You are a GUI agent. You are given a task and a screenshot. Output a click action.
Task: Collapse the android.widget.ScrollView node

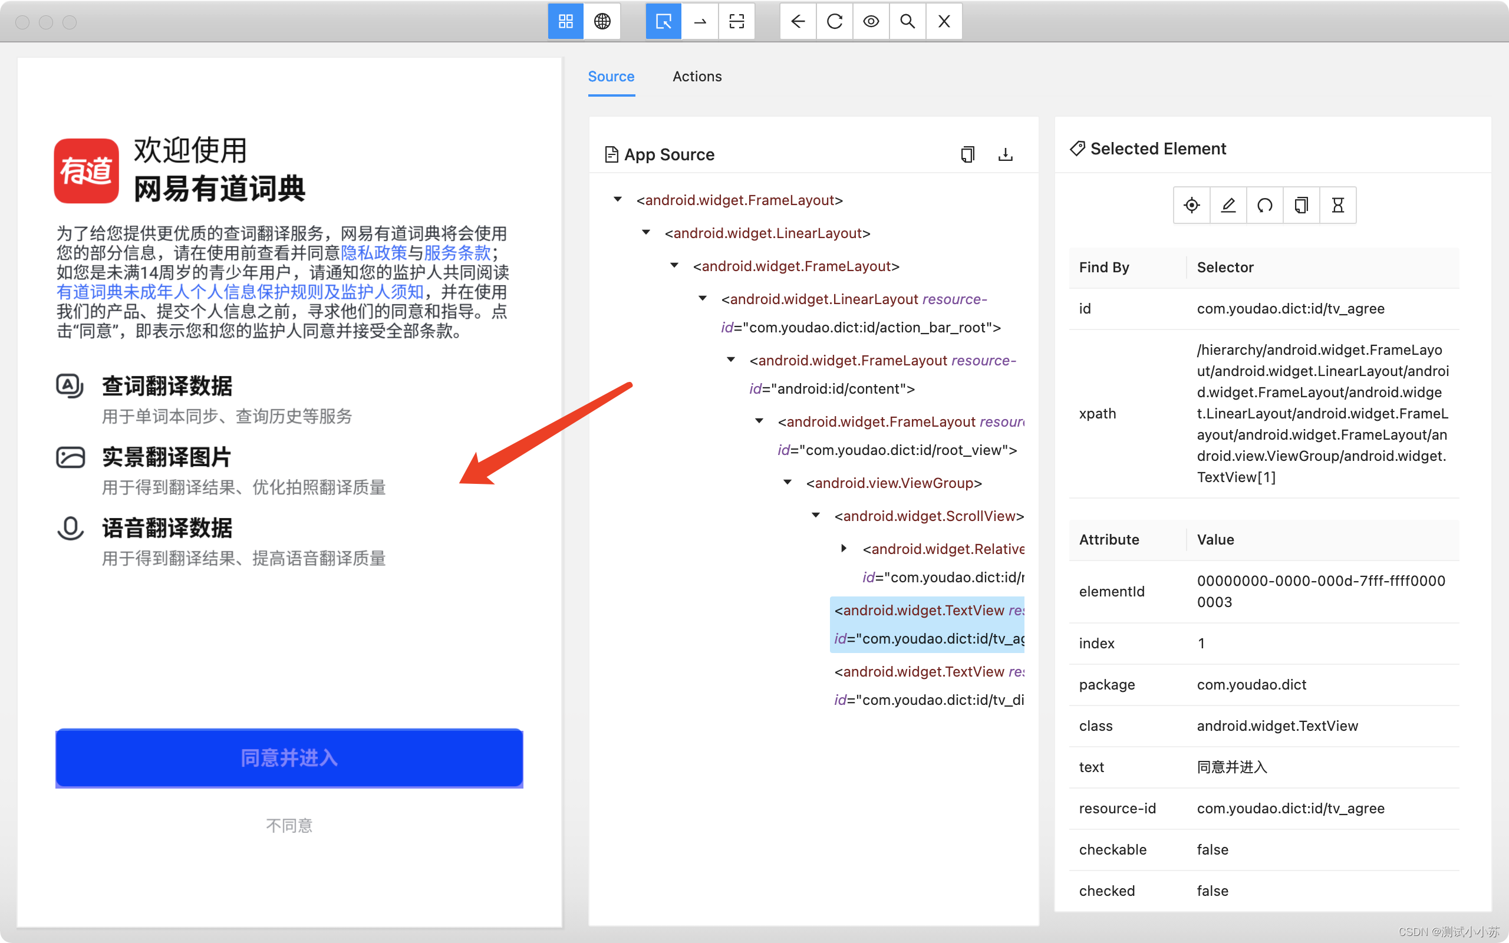coord(816,515)
